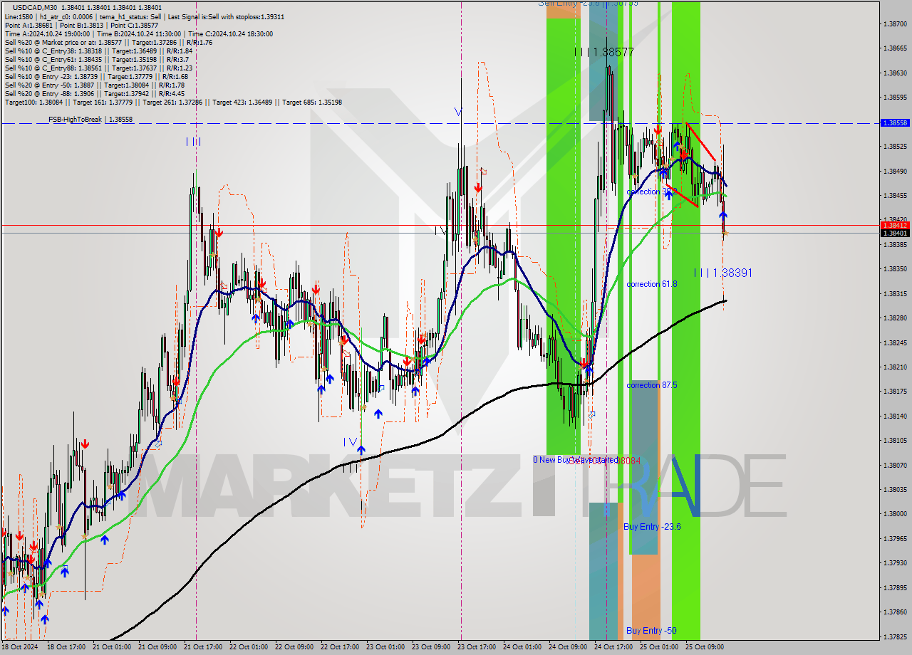
Task: Click the '21 Oct 09:00' time axis label
Action: click(157, 647)
